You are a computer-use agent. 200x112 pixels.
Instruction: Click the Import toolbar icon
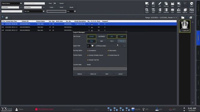click(x=147, y=10)
